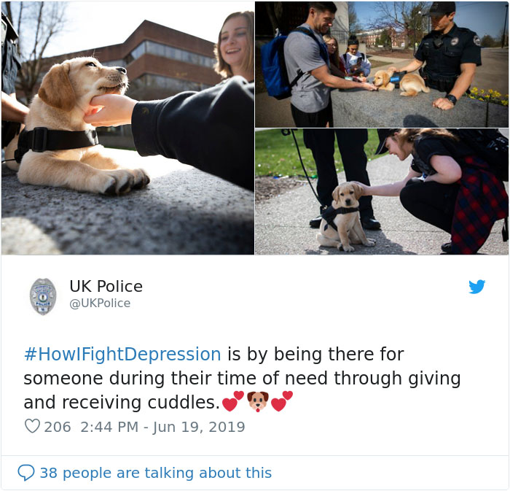
Task: Click the smiling woman in the large photo
Action: 234,45
